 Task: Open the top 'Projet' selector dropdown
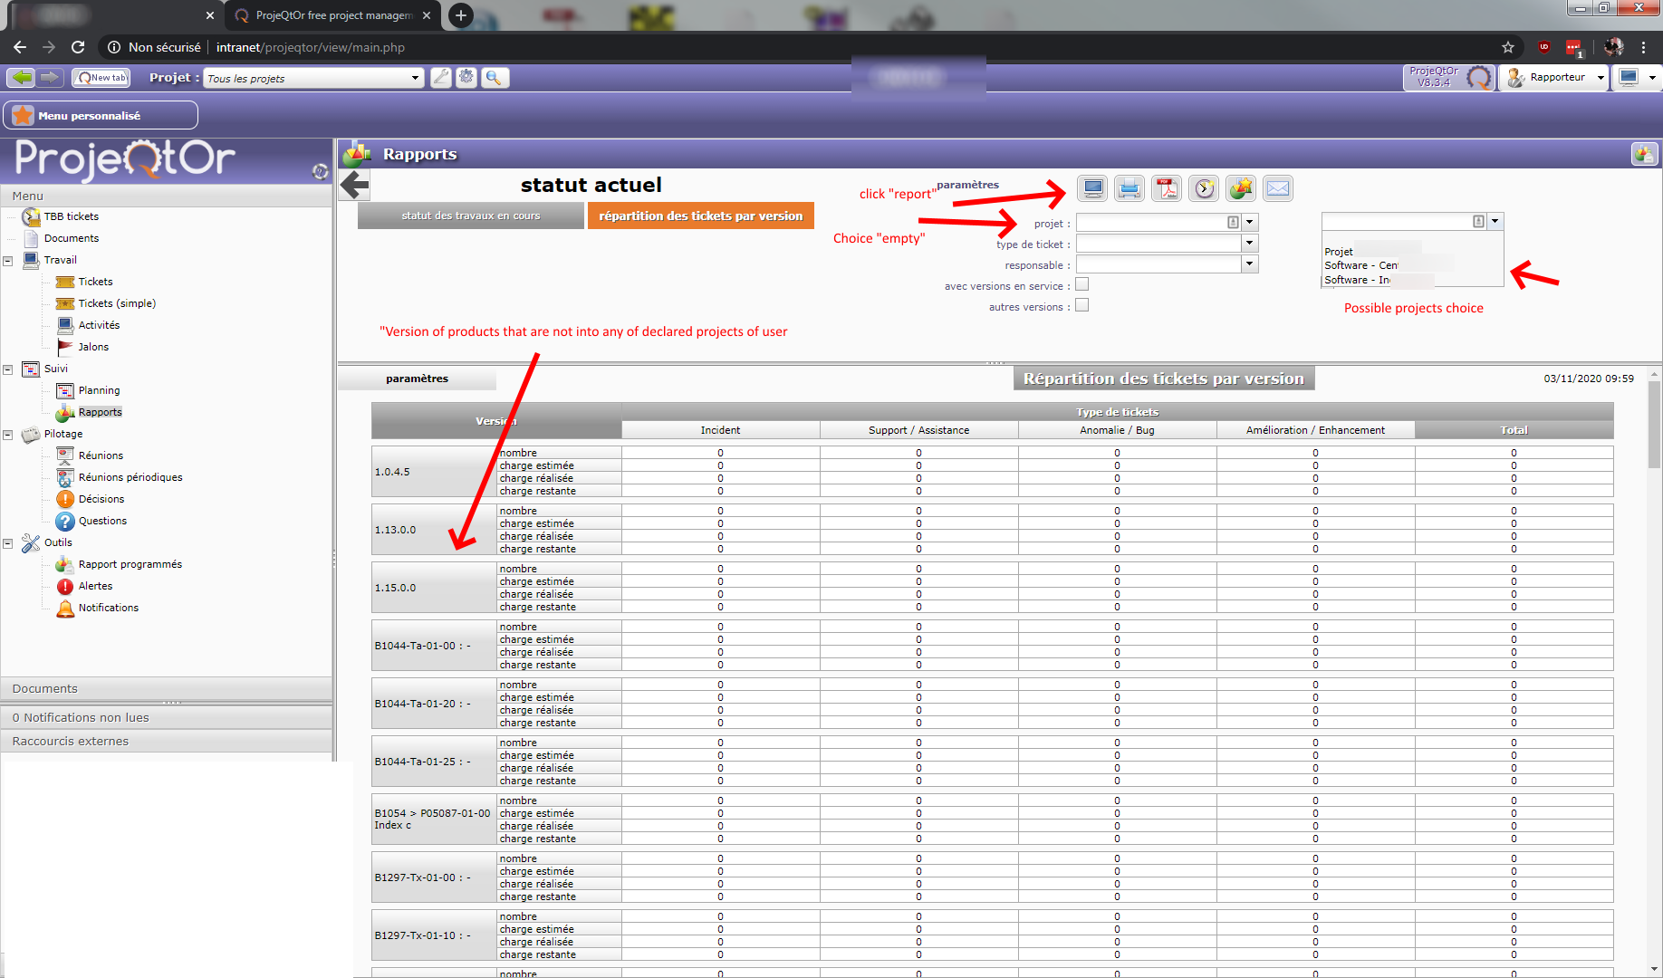(415, 78)
